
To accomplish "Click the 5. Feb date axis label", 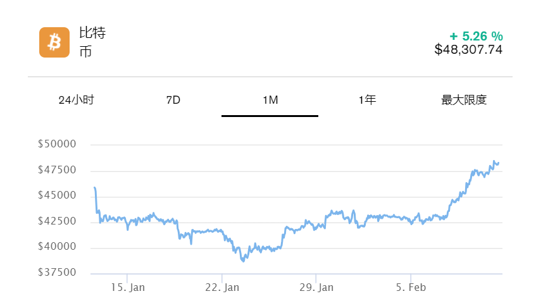I will point(411,288).
